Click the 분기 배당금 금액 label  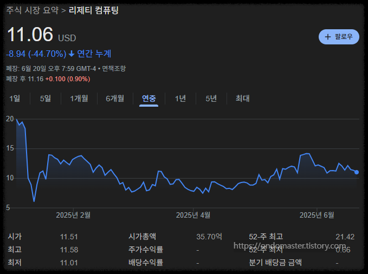(275, 263)
